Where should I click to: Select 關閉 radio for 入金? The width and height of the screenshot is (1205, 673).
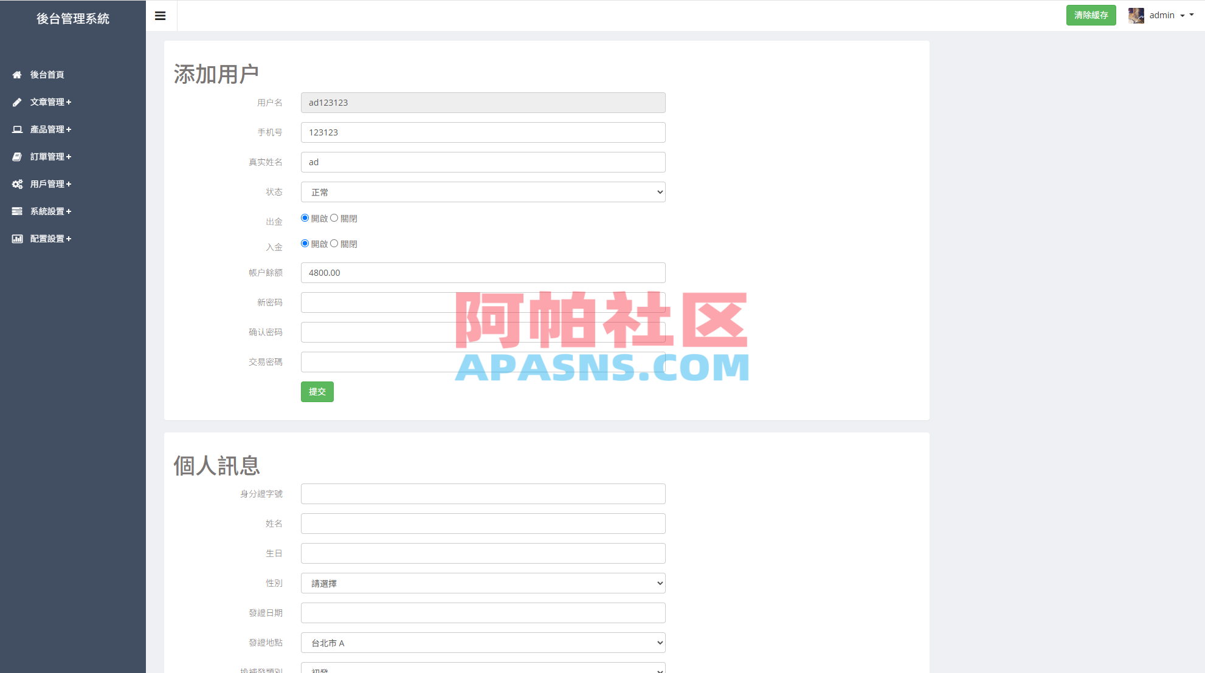click(334, 243)
